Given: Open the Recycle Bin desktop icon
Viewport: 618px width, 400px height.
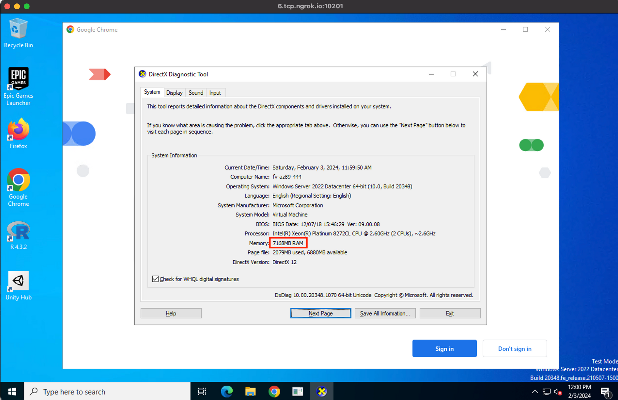Looking at the screenshot, I should click(x=19, y=33).
